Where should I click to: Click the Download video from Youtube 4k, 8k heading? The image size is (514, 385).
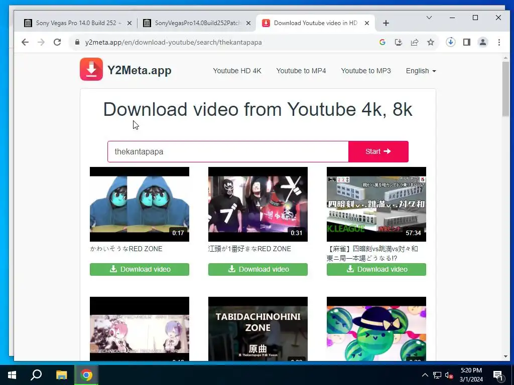click(258, 109)
